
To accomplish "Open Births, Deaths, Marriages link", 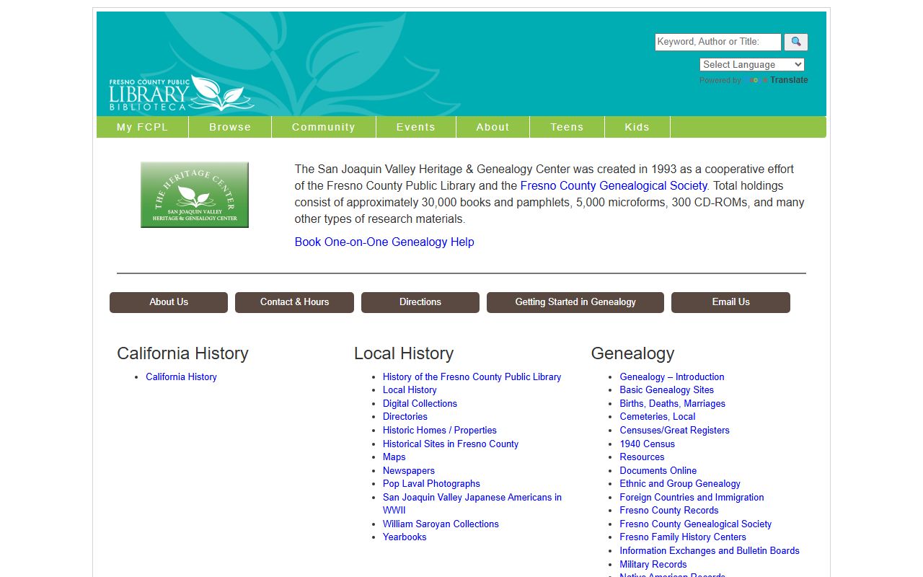I will tap(673, 403).
